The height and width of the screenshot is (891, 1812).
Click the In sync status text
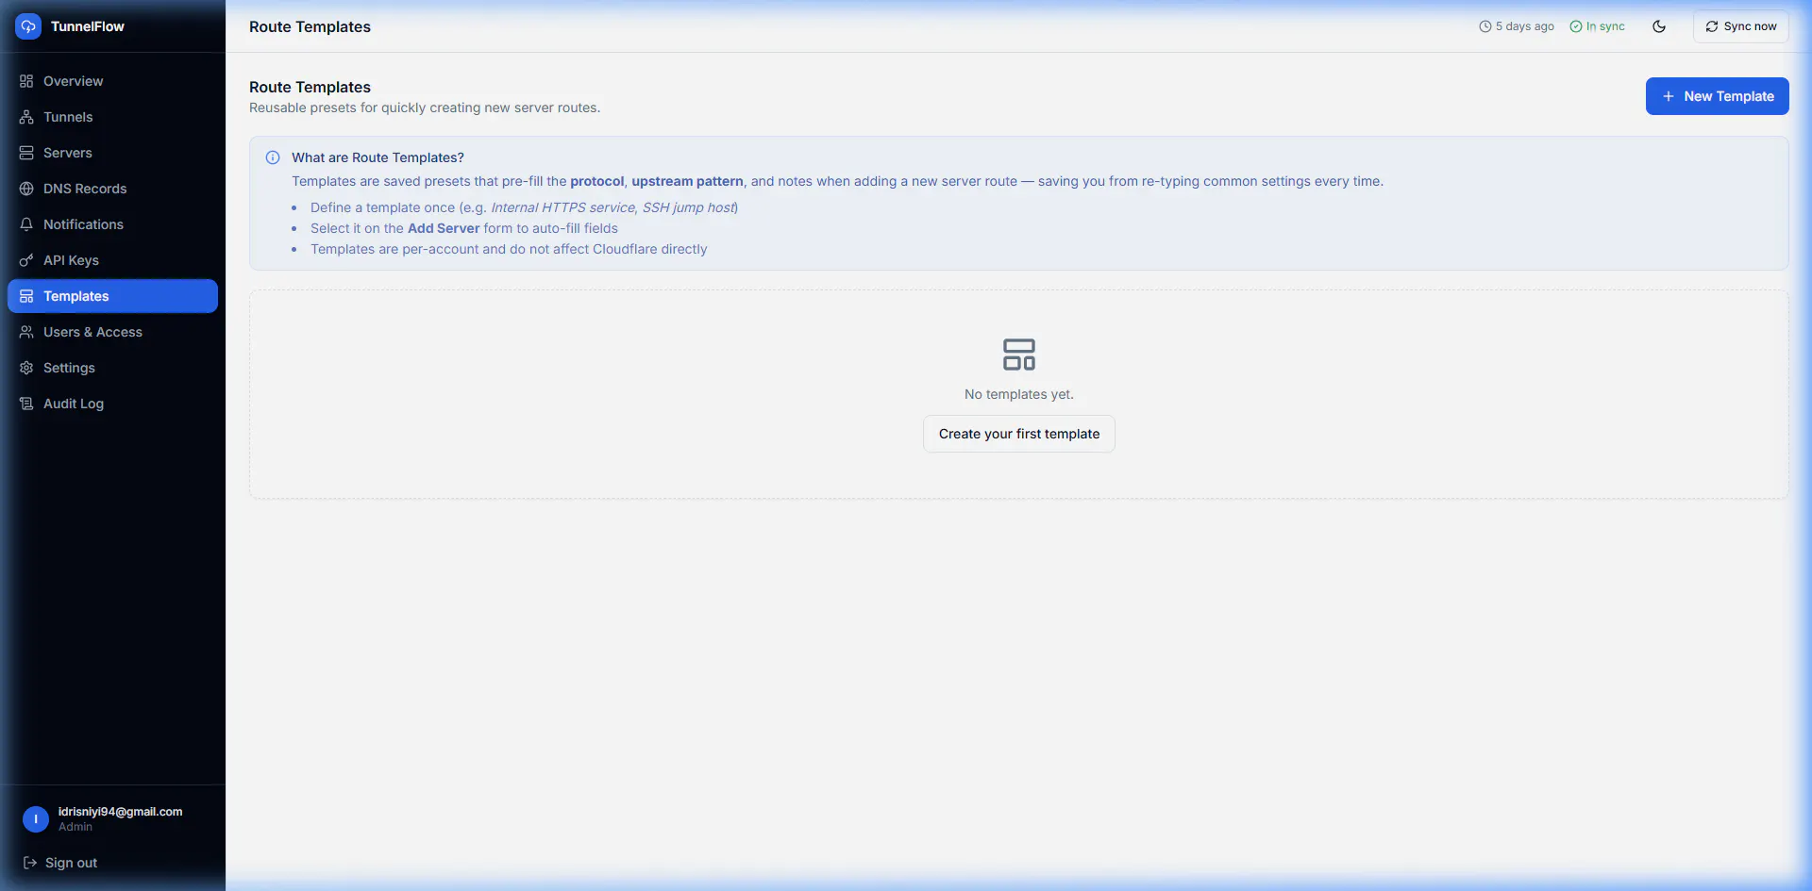coord(1605,26)
